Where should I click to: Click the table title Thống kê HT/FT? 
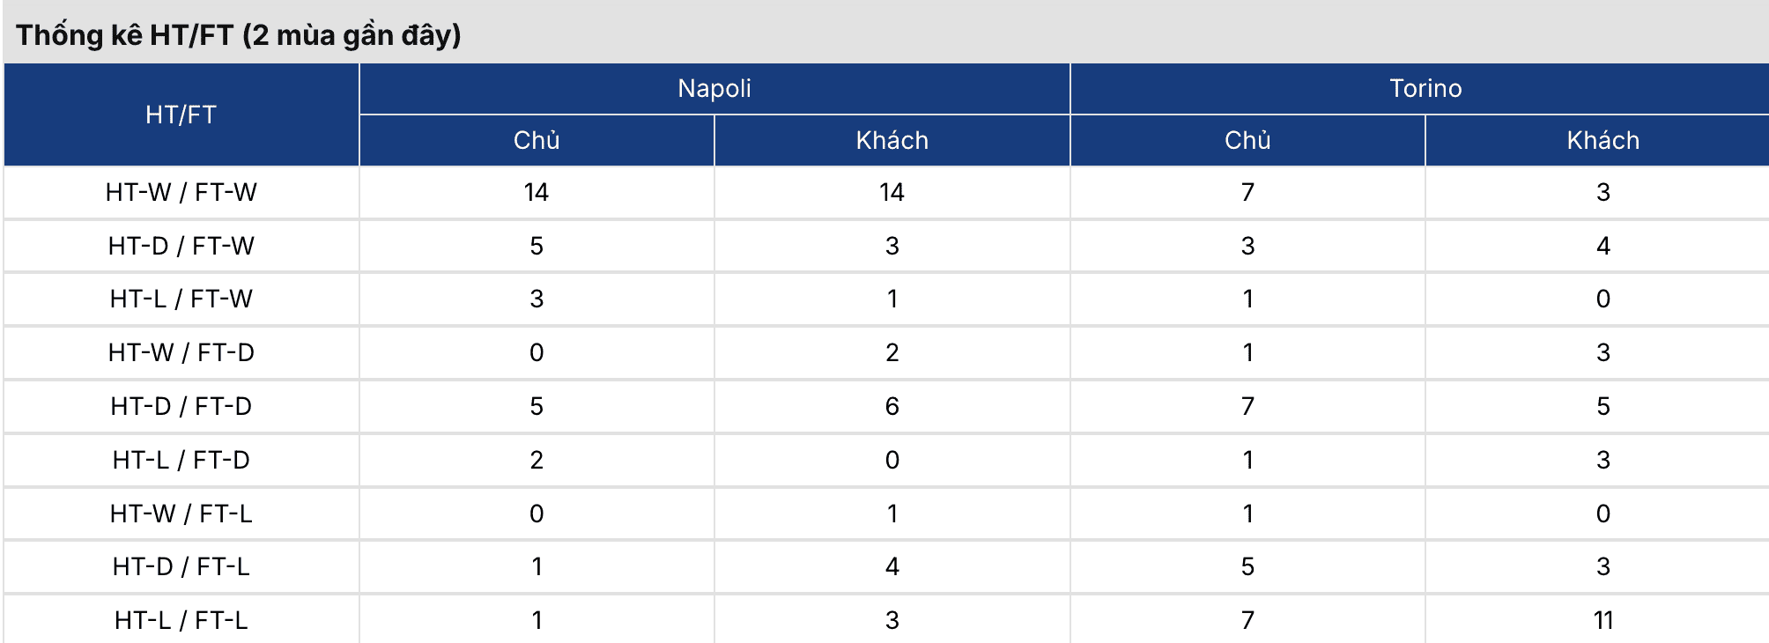pos(238,35)
